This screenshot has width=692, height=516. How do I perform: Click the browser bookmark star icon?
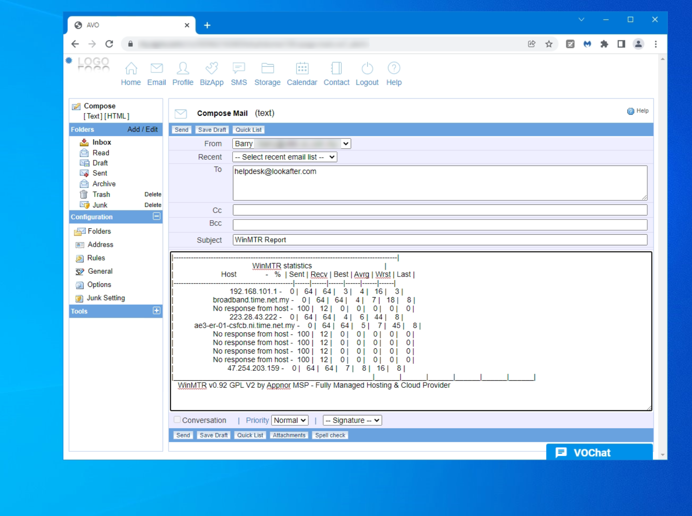(549, 44)
